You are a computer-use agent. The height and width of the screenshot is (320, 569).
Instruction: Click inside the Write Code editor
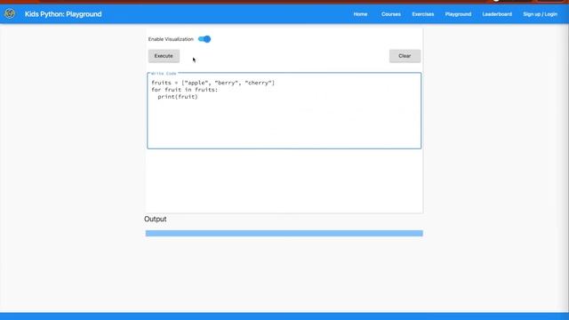[284, 110]
